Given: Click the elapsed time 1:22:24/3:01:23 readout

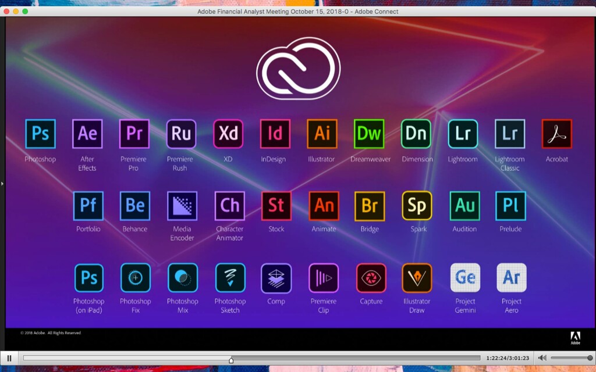Looking at the screenshot, I should [x=508, y=358].
